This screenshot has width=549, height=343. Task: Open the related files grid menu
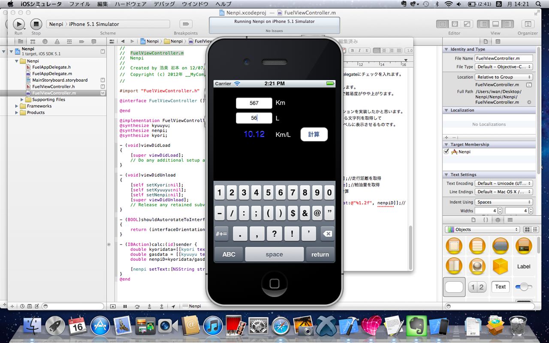[112, 42]
